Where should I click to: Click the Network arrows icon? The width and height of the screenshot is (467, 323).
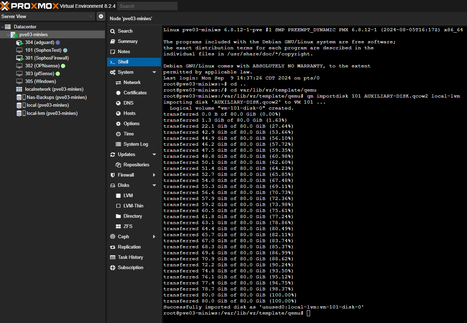118,83
